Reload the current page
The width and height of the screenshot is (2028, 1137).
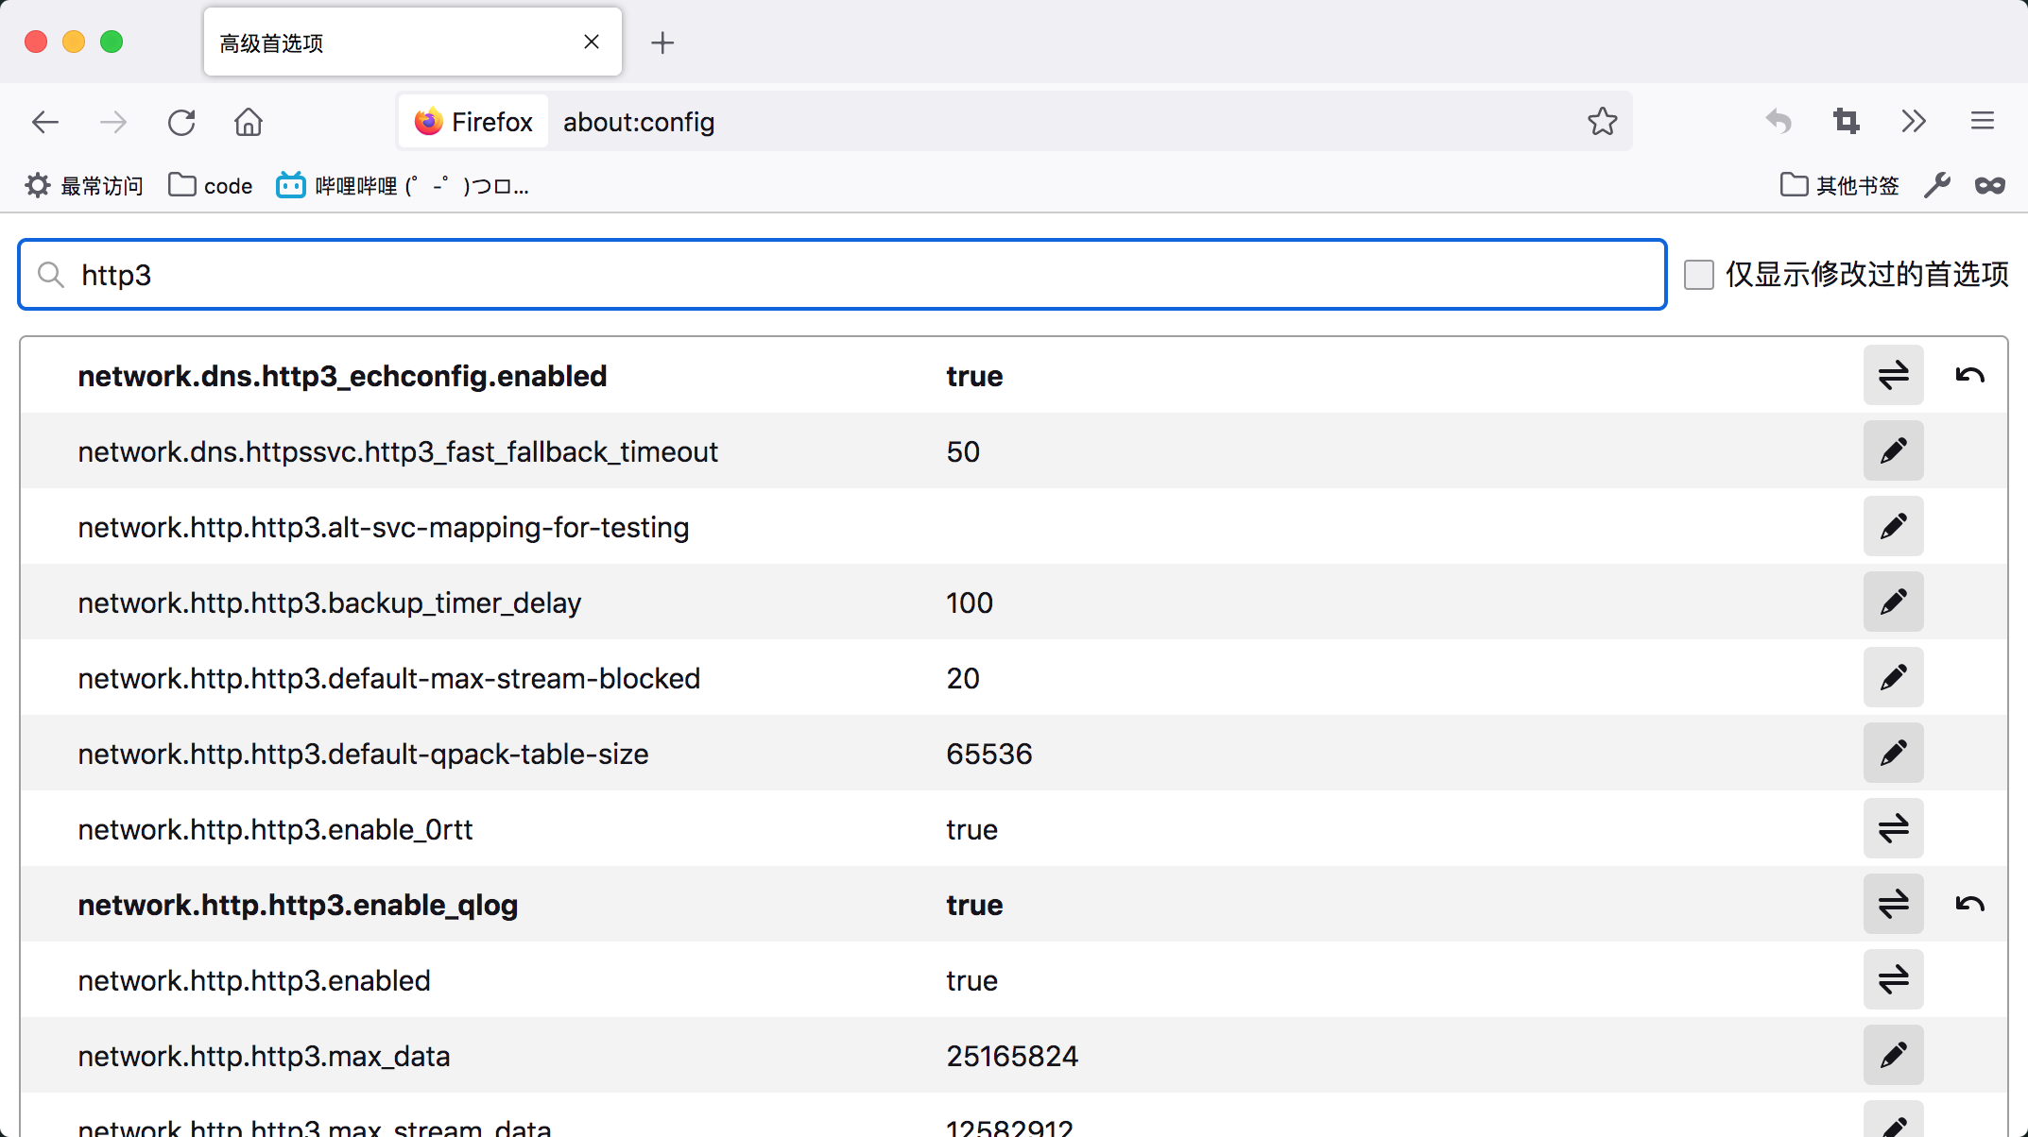point(181,122)
